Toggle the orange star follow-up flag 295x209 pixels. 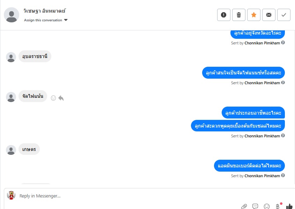(253, 15)
